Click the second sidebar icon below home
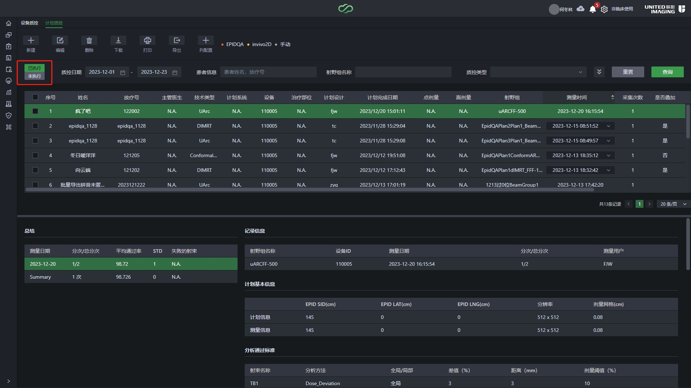Viewport: 691px width, 388px height. point(9,35)
